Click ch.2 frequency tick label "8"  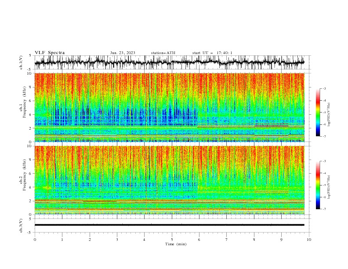31,160
